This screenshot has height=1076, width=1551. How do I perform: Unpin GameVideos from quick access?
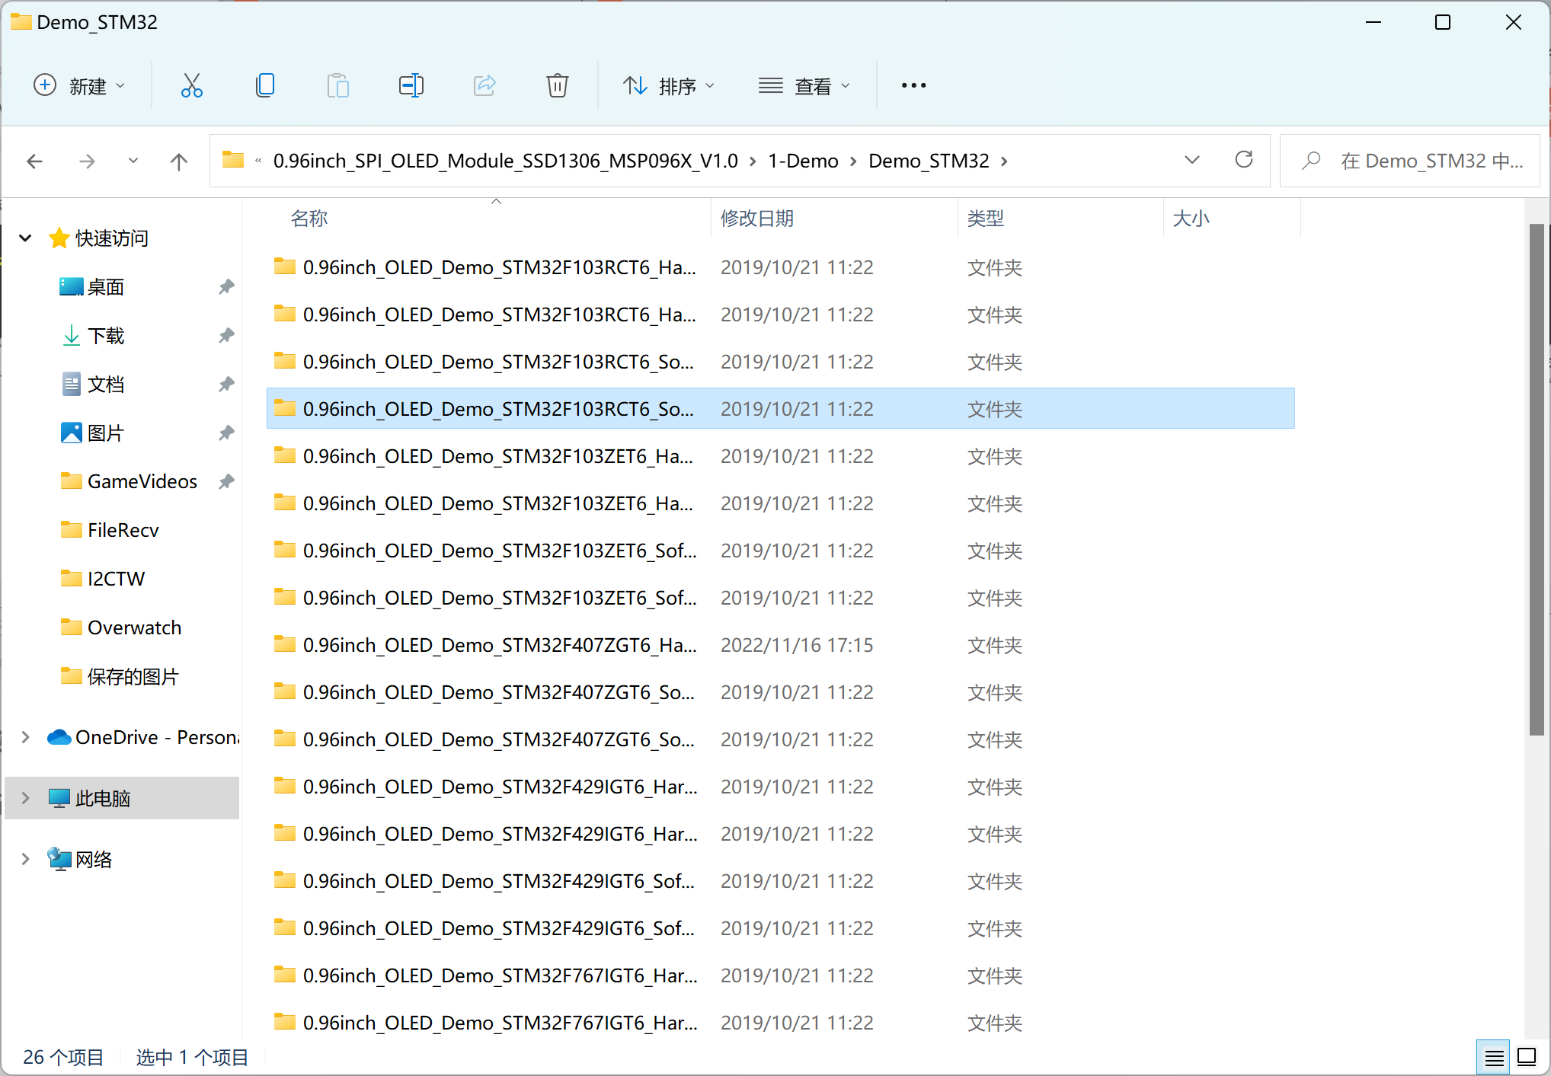(226, 481)
